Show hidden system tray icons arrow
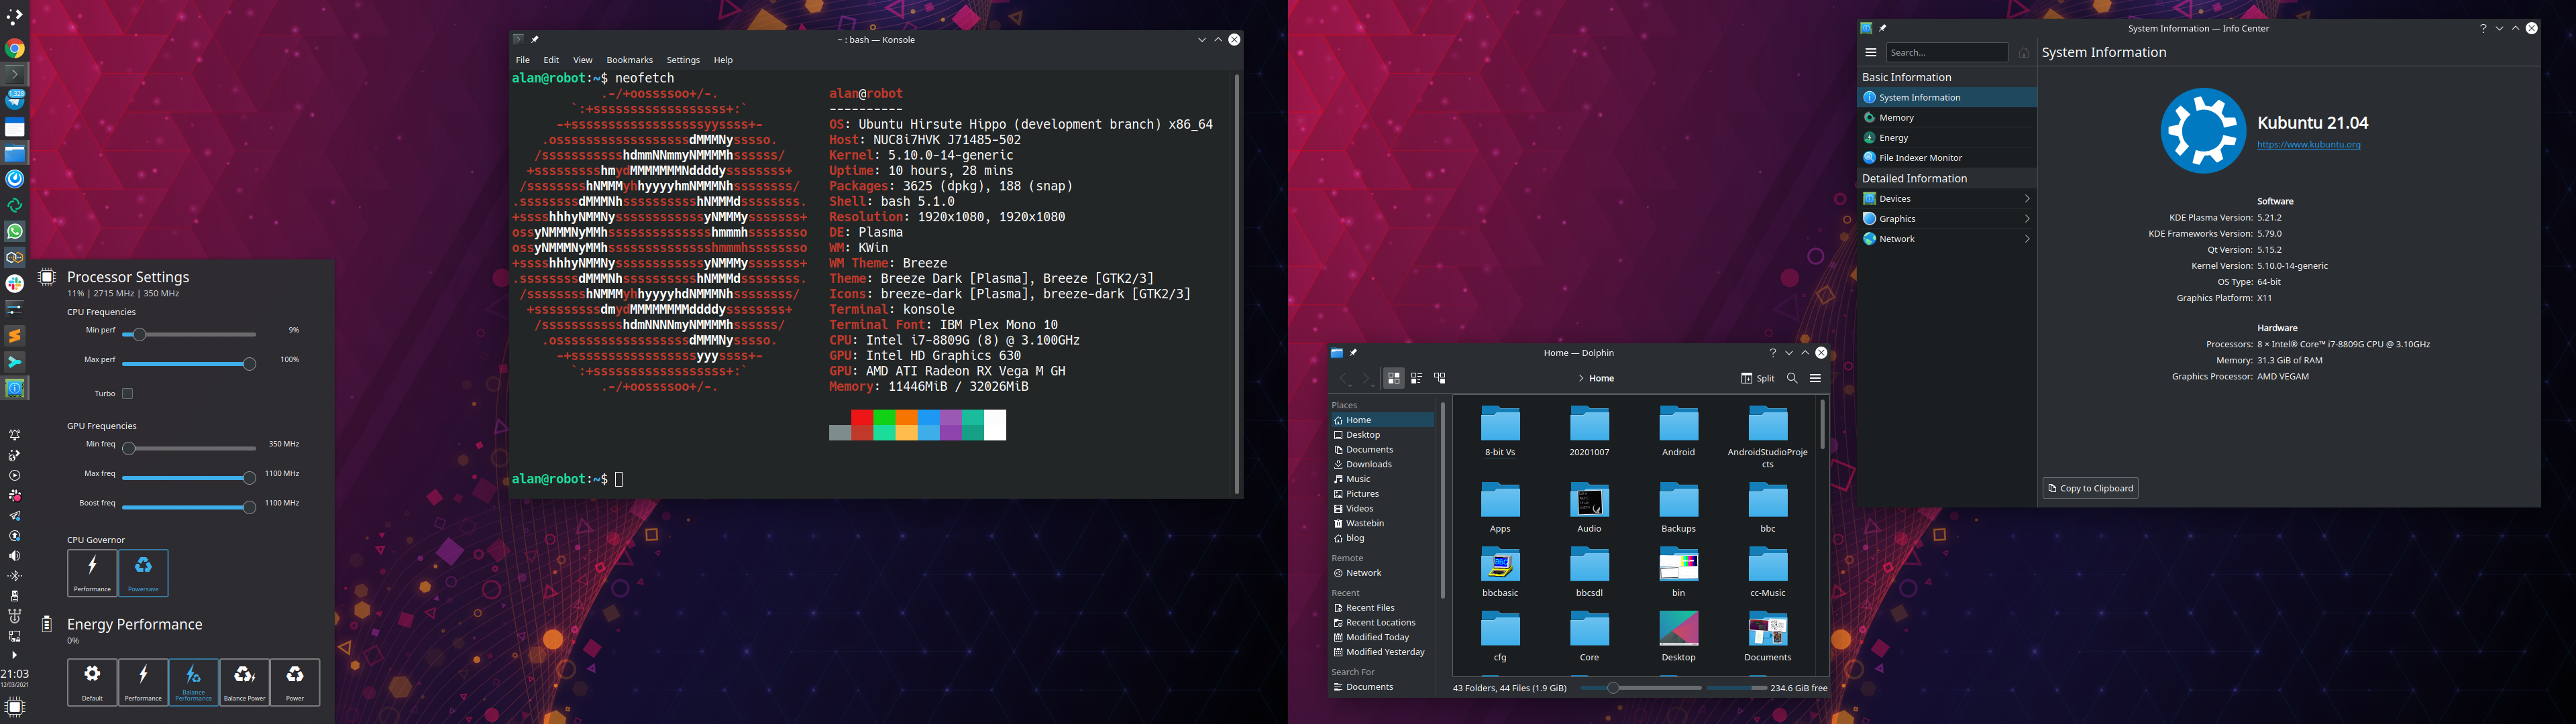 click(14, 655)
